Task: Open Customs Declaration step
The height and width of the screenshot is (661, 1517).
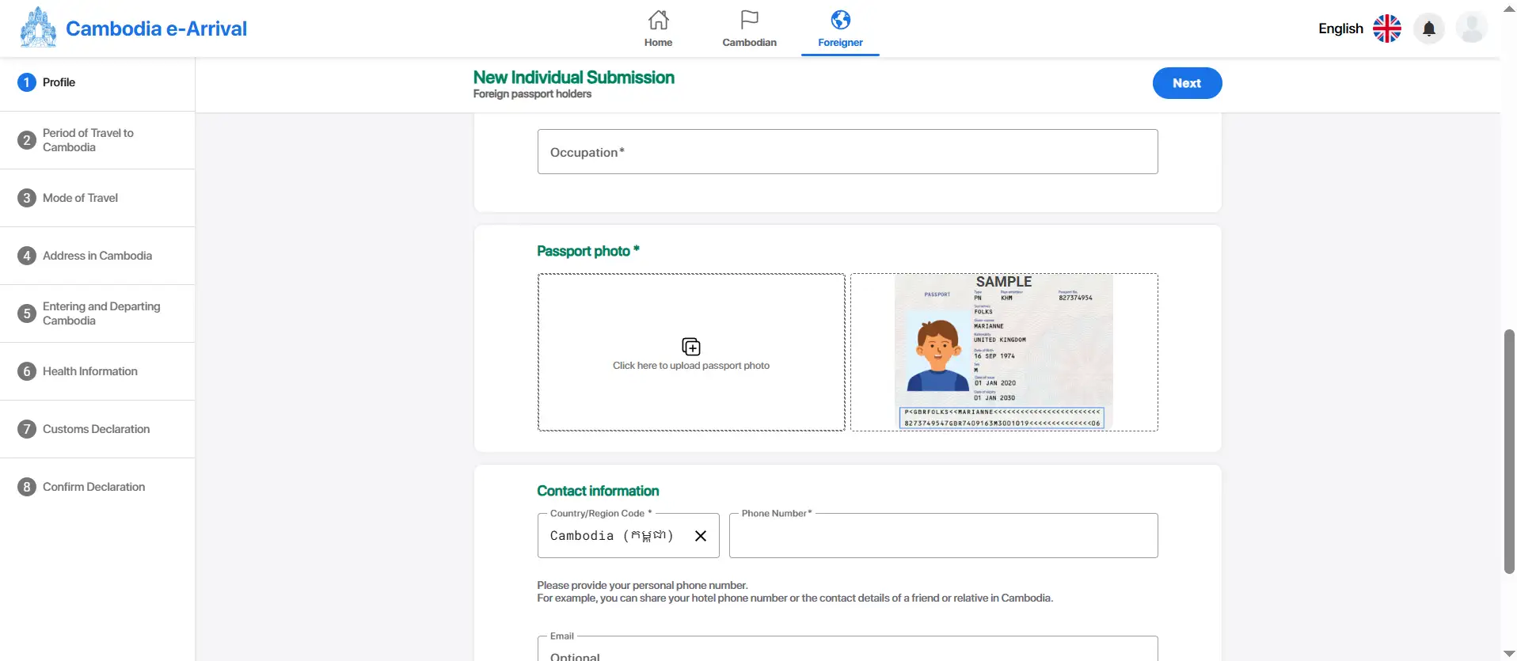Action: pyautogui.click(x=97, y=429)
